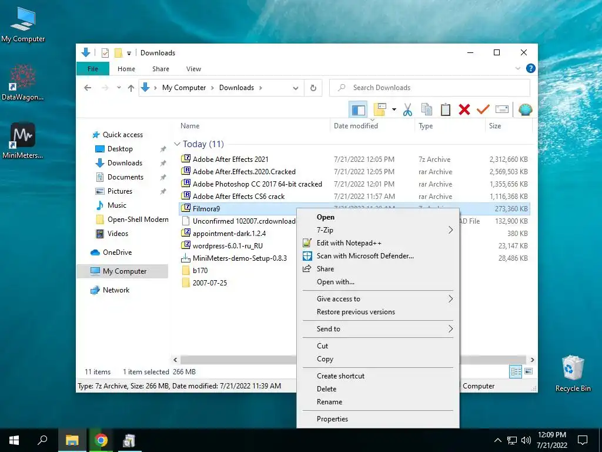Switch to the Home ribbon tab
The width and height of the screenshot is (602, 452).
(126, 69)
